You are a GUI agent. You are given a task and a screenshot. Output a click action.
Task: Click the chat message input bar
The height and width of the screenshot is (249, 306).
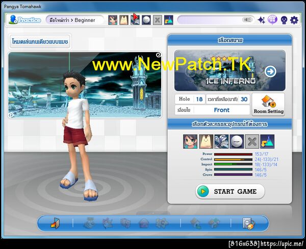click(216, 20)
